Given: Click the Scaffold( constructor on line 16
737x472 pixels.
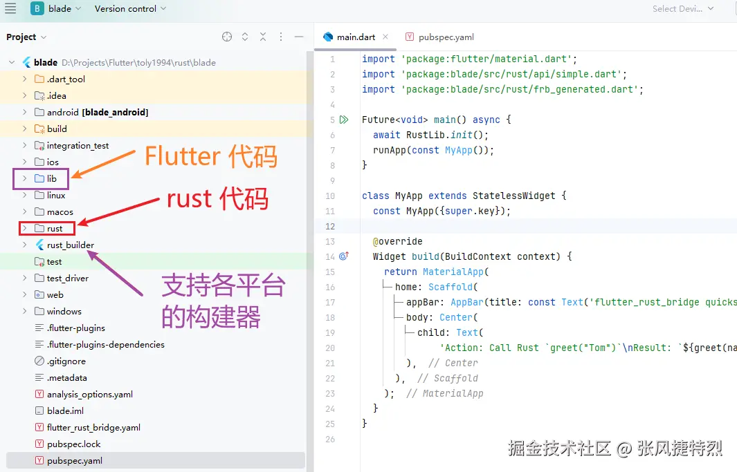Looking at the screenshot, I should [453, 287].
